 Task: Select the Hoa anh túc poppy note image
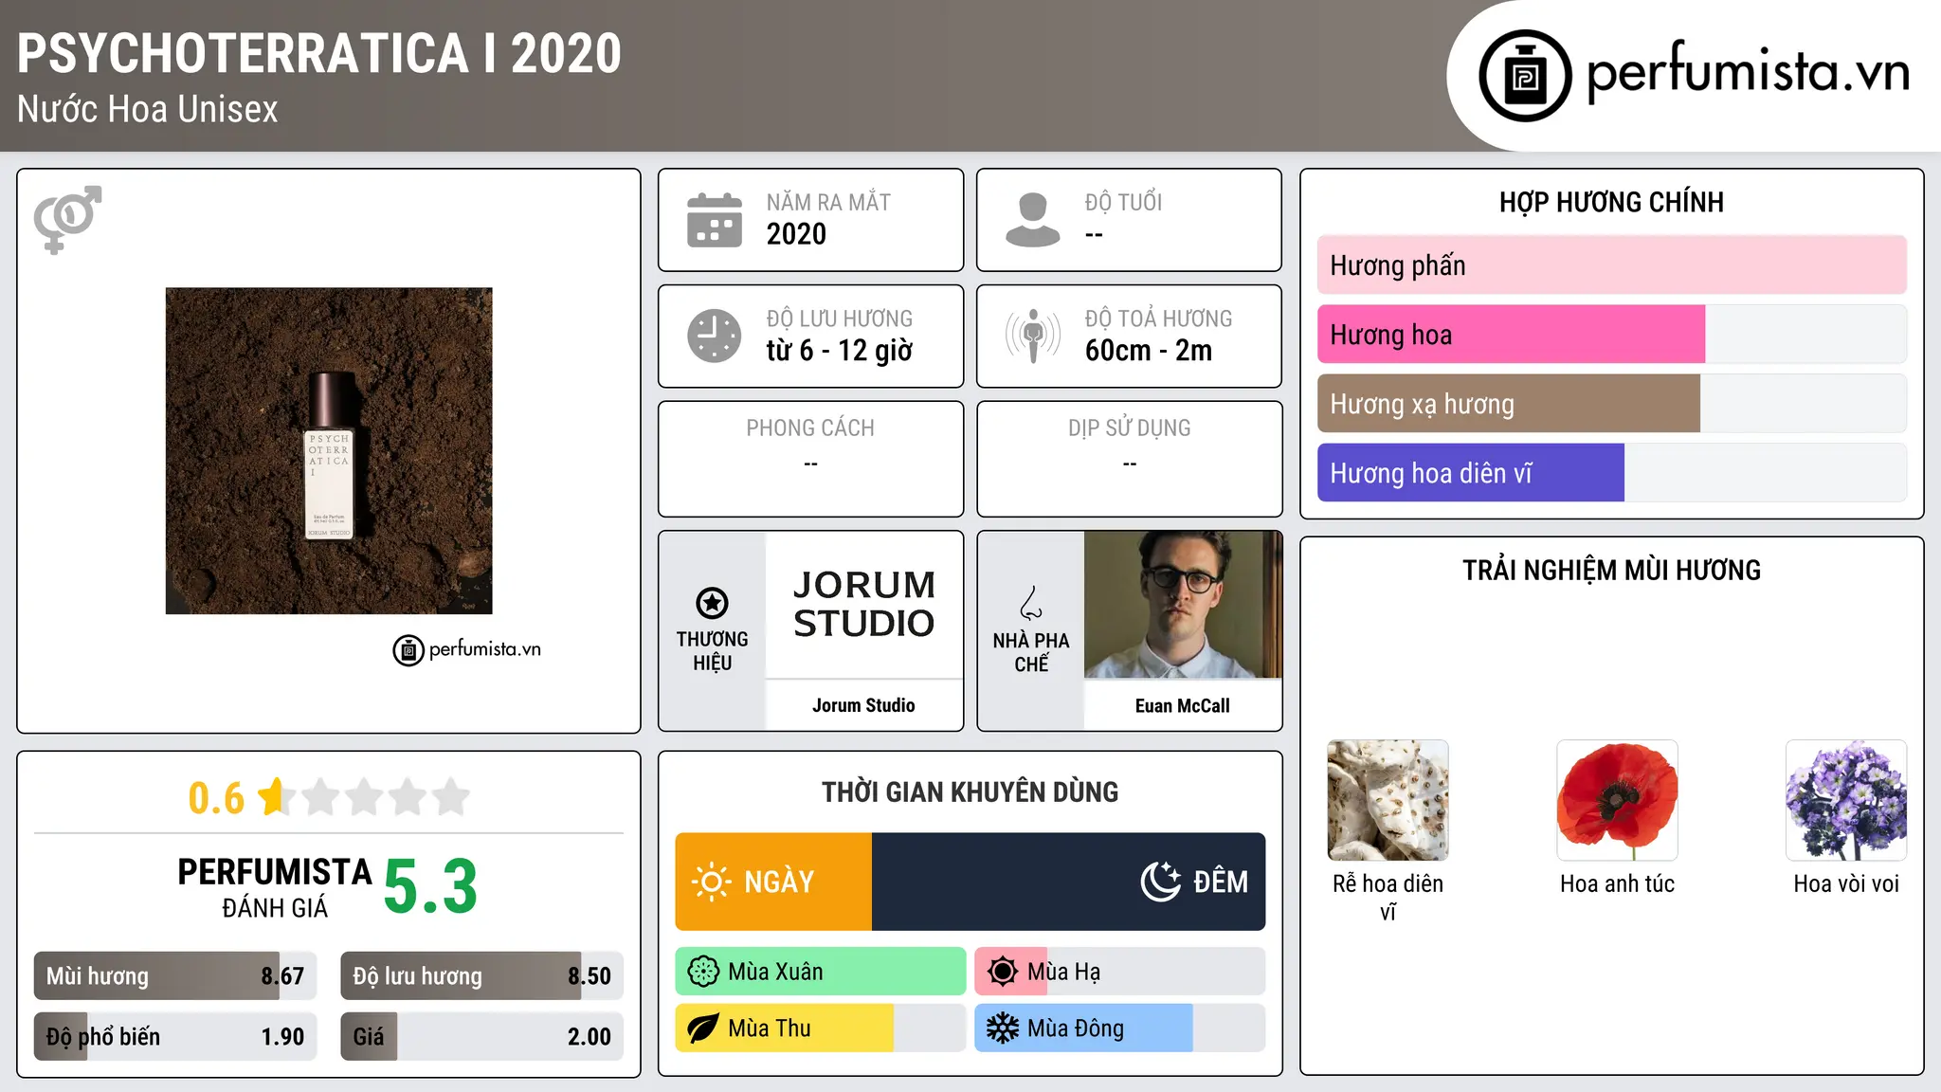[x=1618, y=800]
